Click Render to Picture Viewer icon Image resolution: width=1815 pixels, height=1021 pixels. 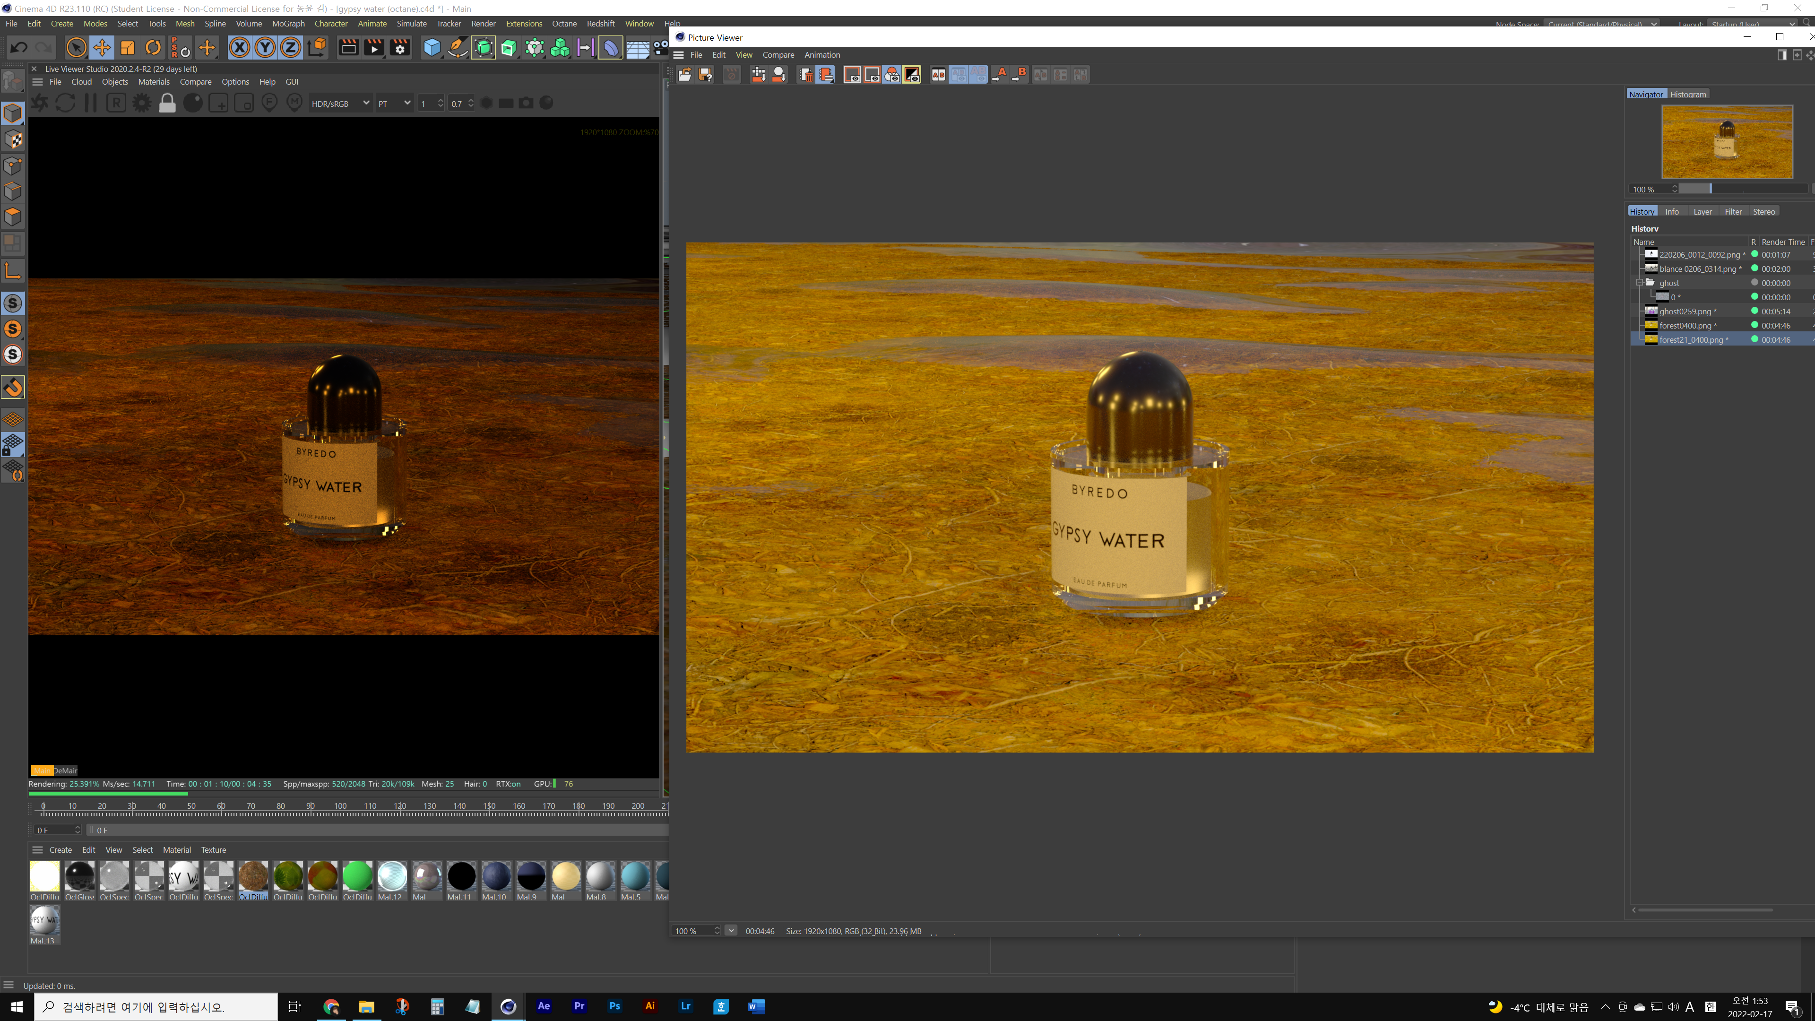tap(374, 48)
